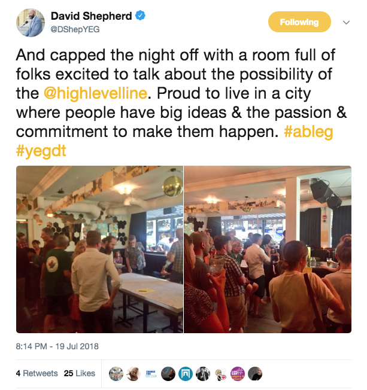Screen dimensions: 367x390
Task: Click David Shepherd's profile avatar
Action: pyautogui.click(x=31, y=23)
